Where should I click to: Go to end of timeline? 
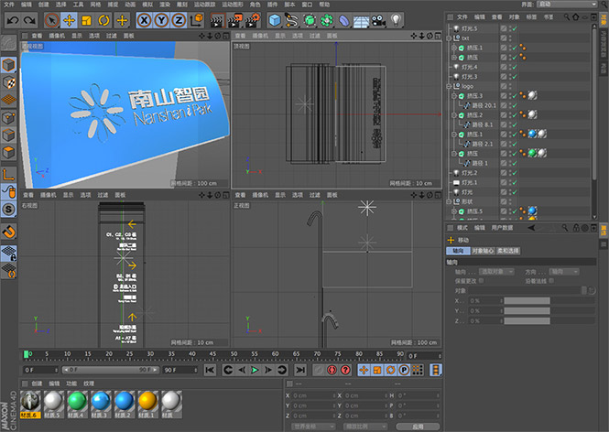pyautogui.click(x=300, y=370)
